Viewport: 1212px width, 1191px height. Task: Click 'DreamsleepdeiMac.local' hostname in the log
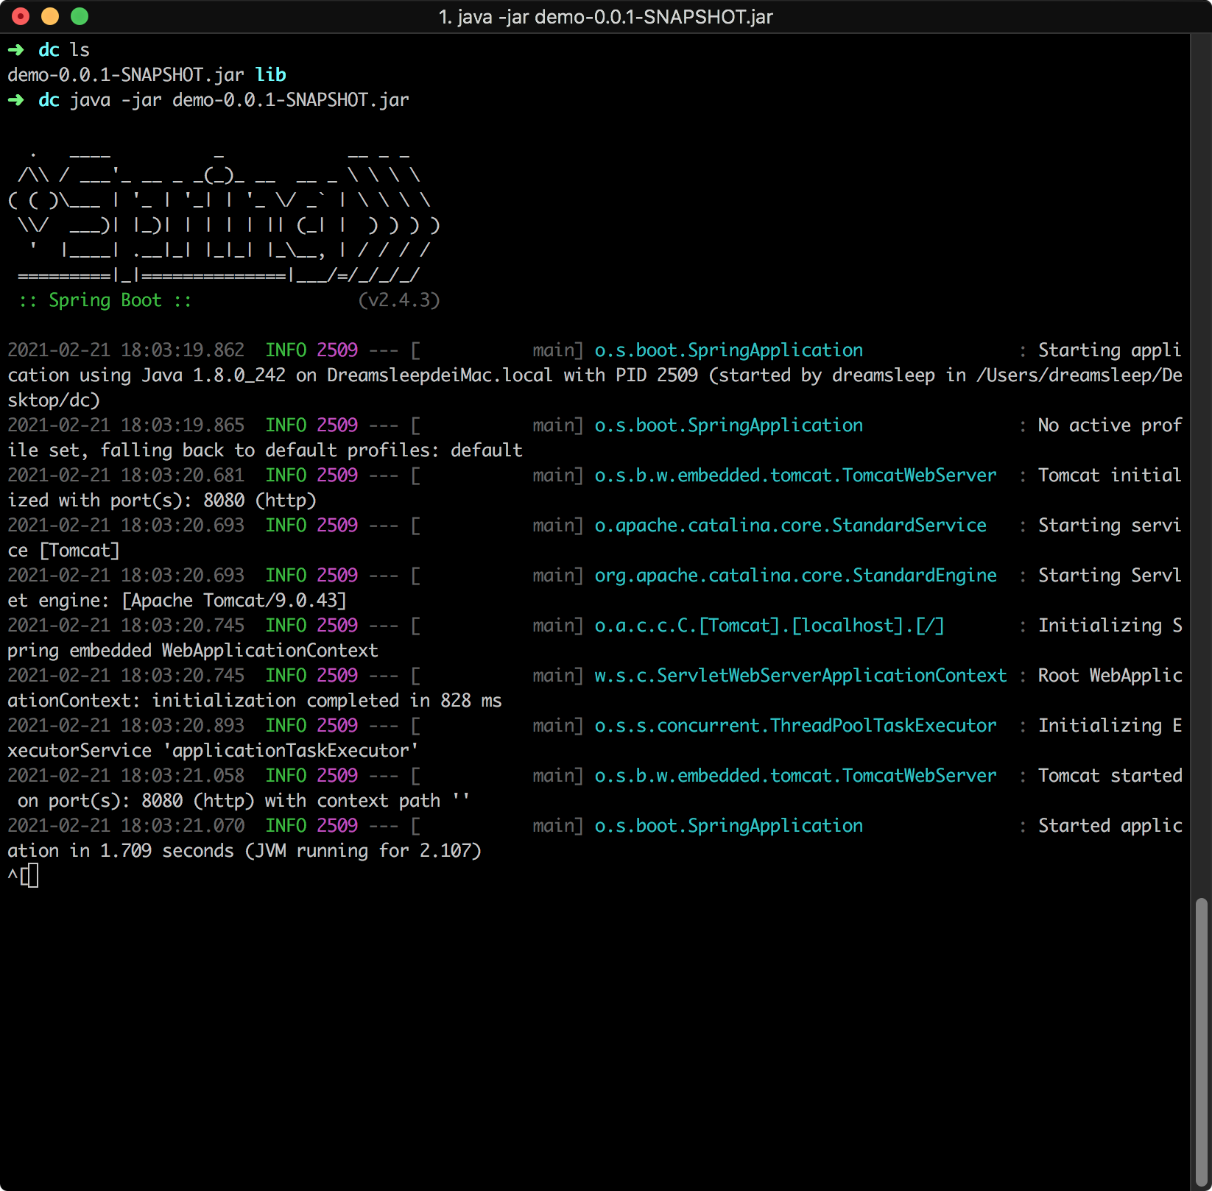[x=440, y=375]
